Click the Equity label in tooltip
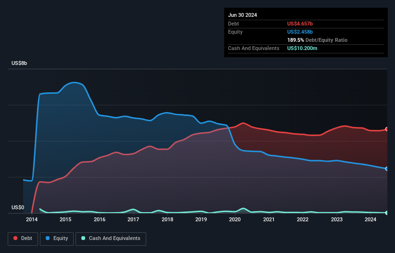Screen dimensions: 395x253 pos(235,32)
